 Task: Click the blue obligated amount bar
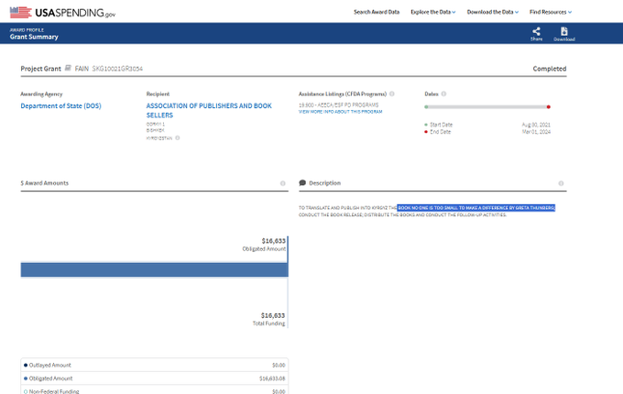coord(154,269)
